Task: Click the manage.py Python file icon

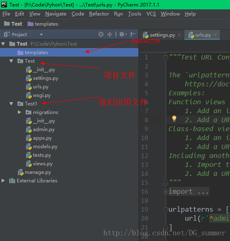Action: (x=21, y=172)
